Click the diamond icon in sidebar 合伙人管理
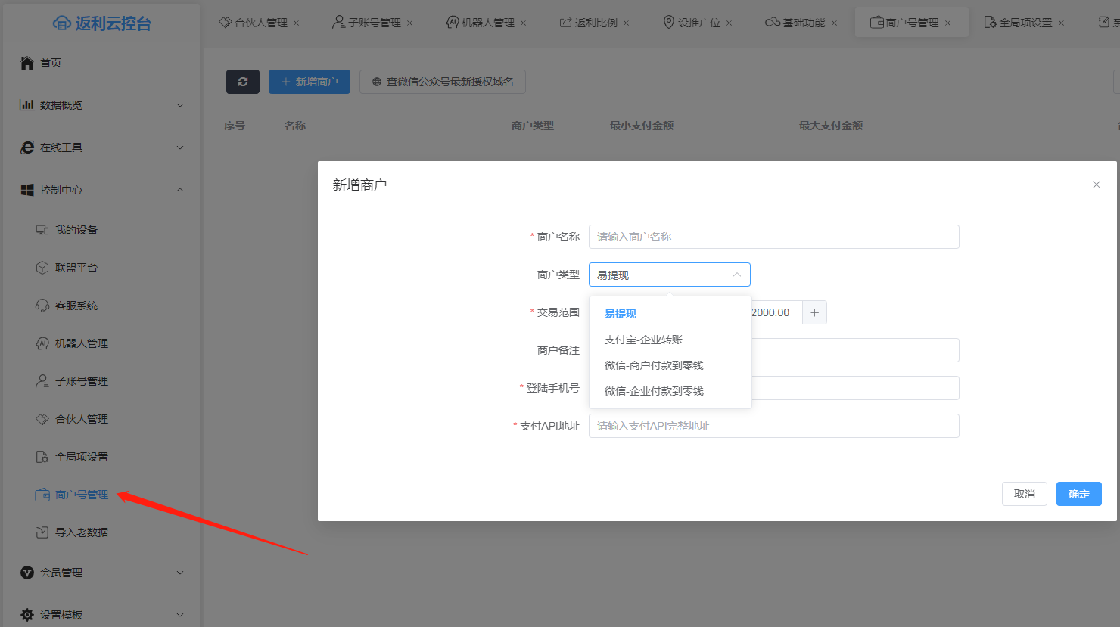 coord(42,419)
